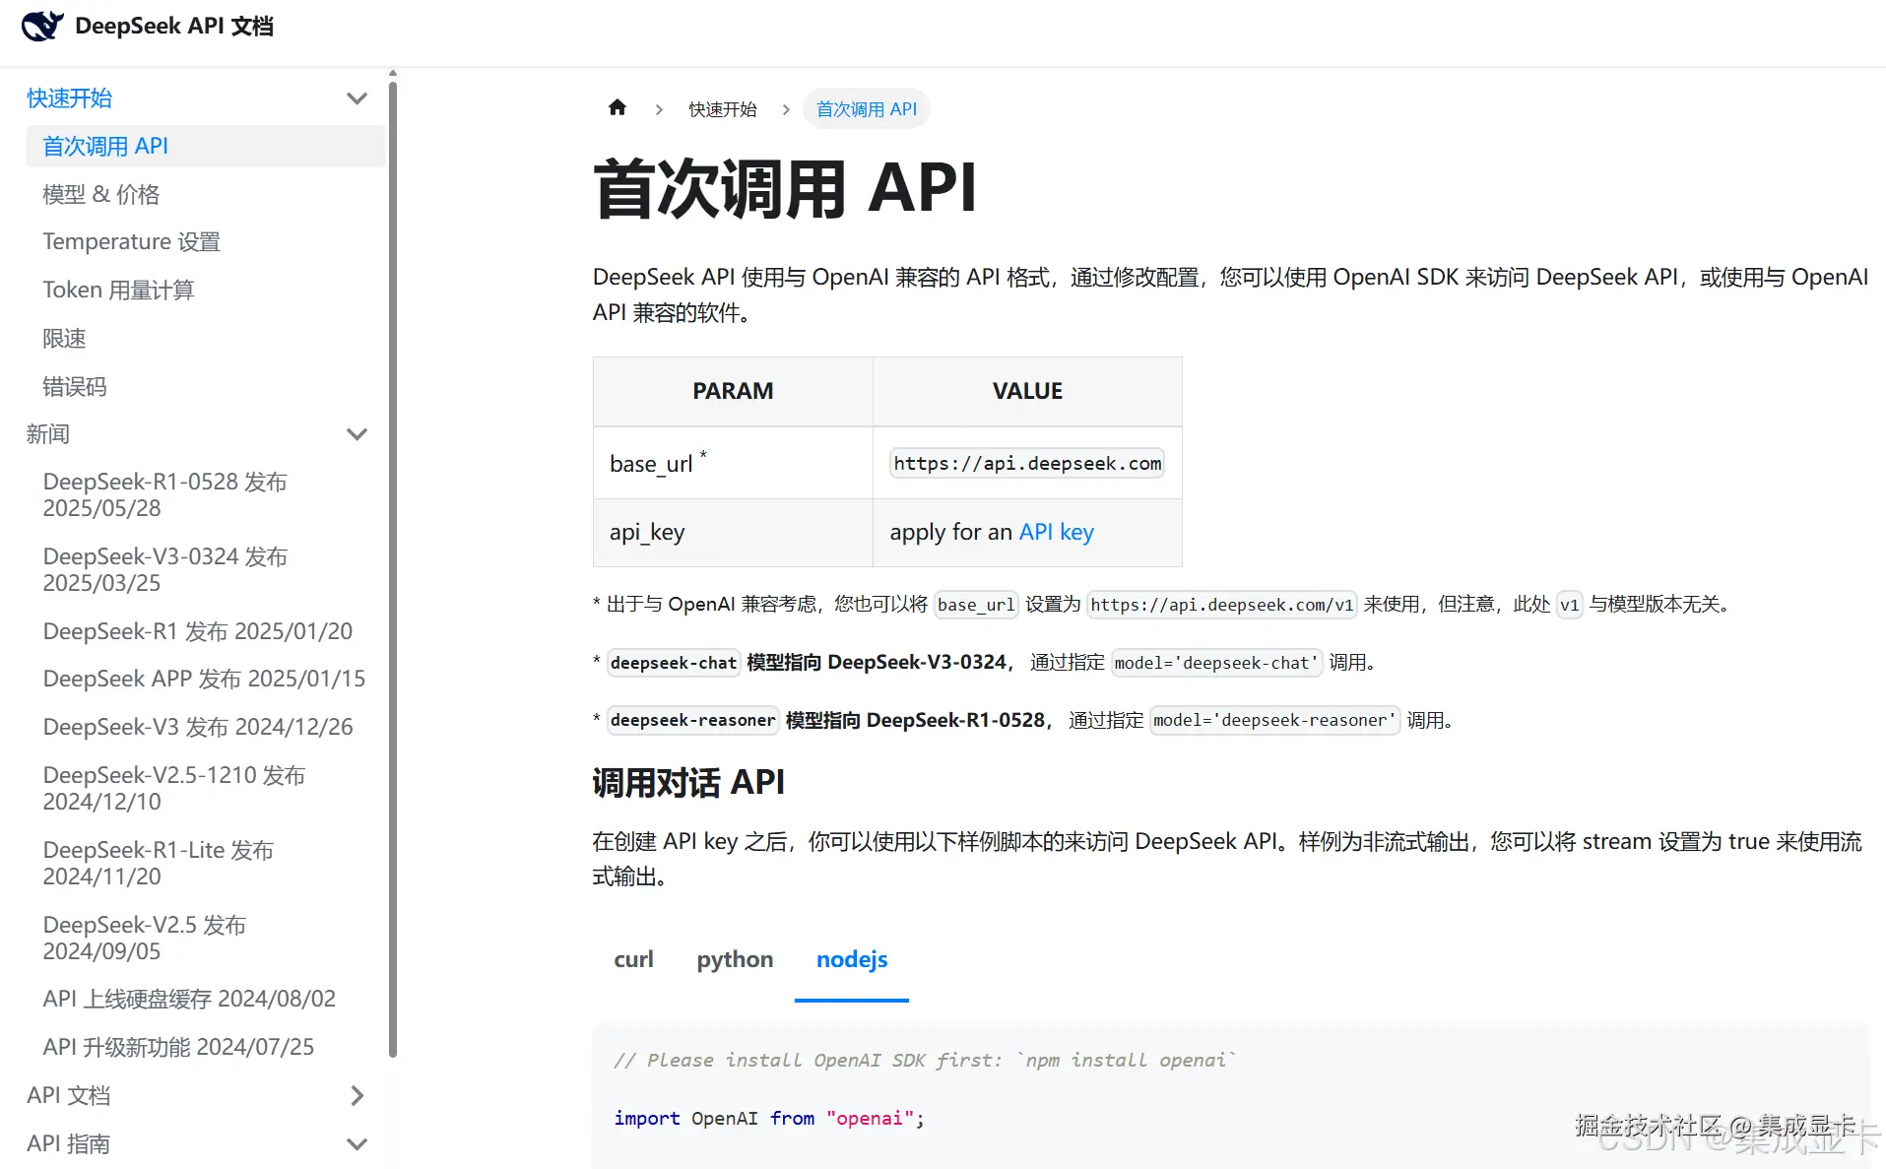Viewport: 1886px width, 1169px height.
Task: Click the API 文档 sidebar category label
Action: (68, 1096)
